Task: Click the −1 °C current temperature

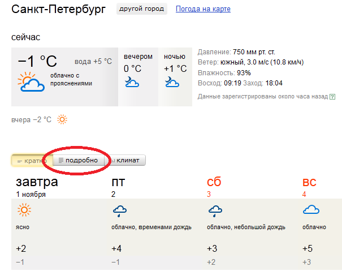Action: (37, 61)
